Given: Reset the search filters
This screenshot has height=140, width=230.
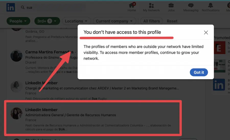Looking at the screenshot, I should 172,21.
